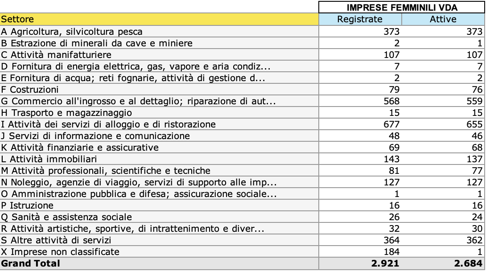Select the L Attività immobiliari label
Image resolution: width=486 pixels, height=271 pixels.
coord(49,159)
